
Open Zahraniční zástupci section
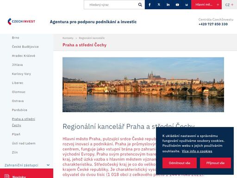21,165
